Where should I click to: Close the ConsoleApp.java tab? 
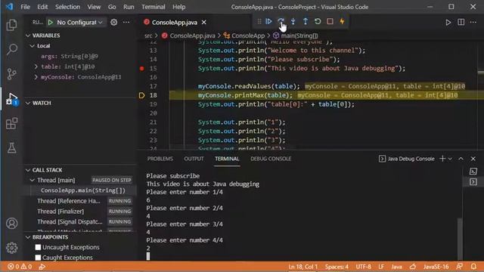(x=204, y=22)
